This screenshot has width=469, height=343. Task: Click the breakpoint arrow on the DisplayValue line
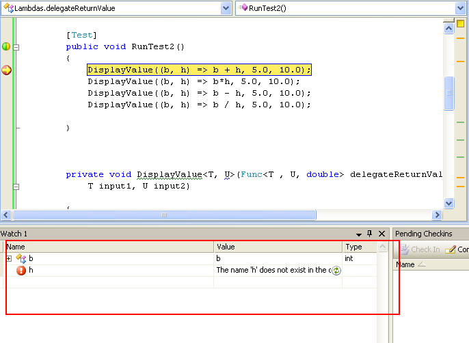click(6, 70)
